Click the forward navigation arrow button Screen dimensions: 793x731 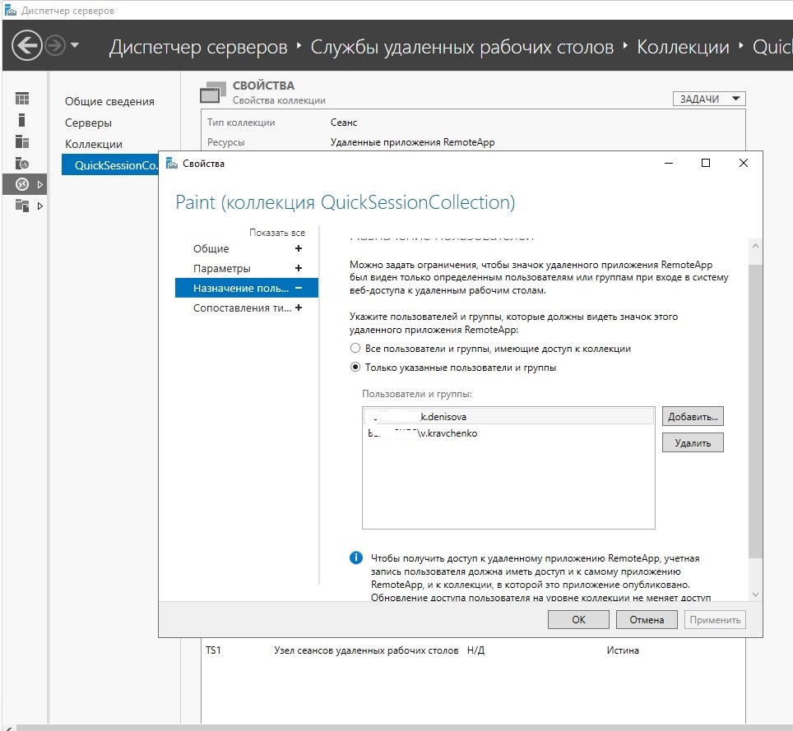pyautogui.click(x=54, y=45)
